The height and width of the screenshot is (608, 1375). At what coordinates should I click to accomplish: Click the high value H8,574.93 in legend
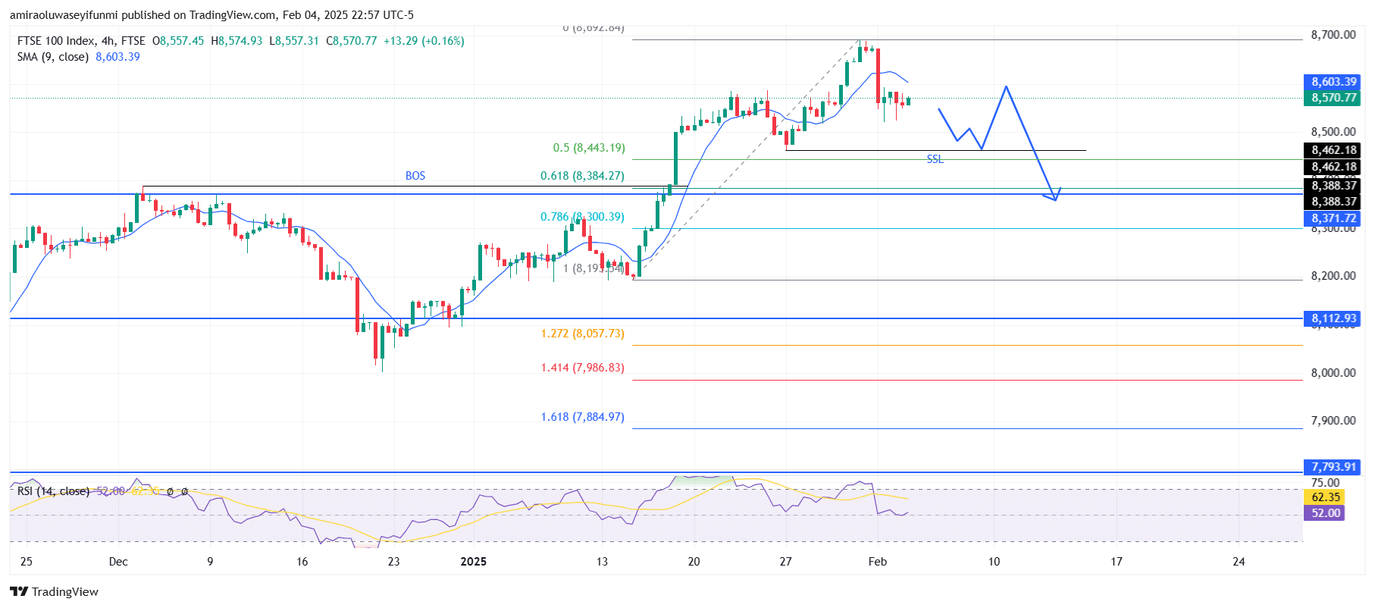point(236,41)
